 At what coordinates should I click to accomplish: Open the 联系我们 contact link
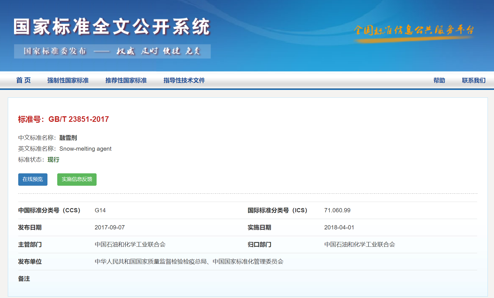[474, 80]
